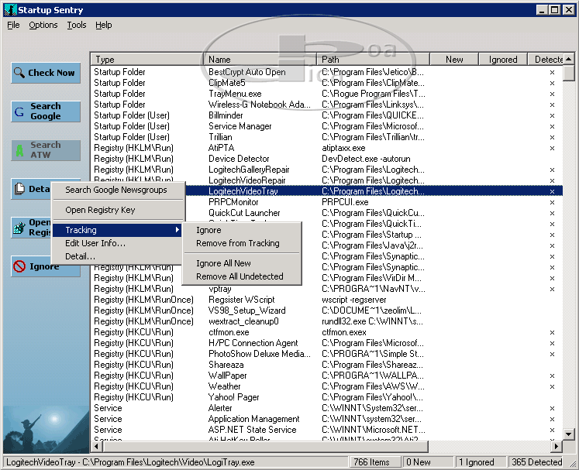Click the red Ignore prohibition icon
Viewport: 579px width, 470px height.
tap(19, 266)
